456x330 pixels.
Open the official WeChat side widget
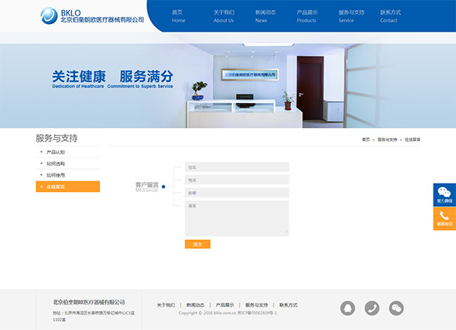pos(444,195)
